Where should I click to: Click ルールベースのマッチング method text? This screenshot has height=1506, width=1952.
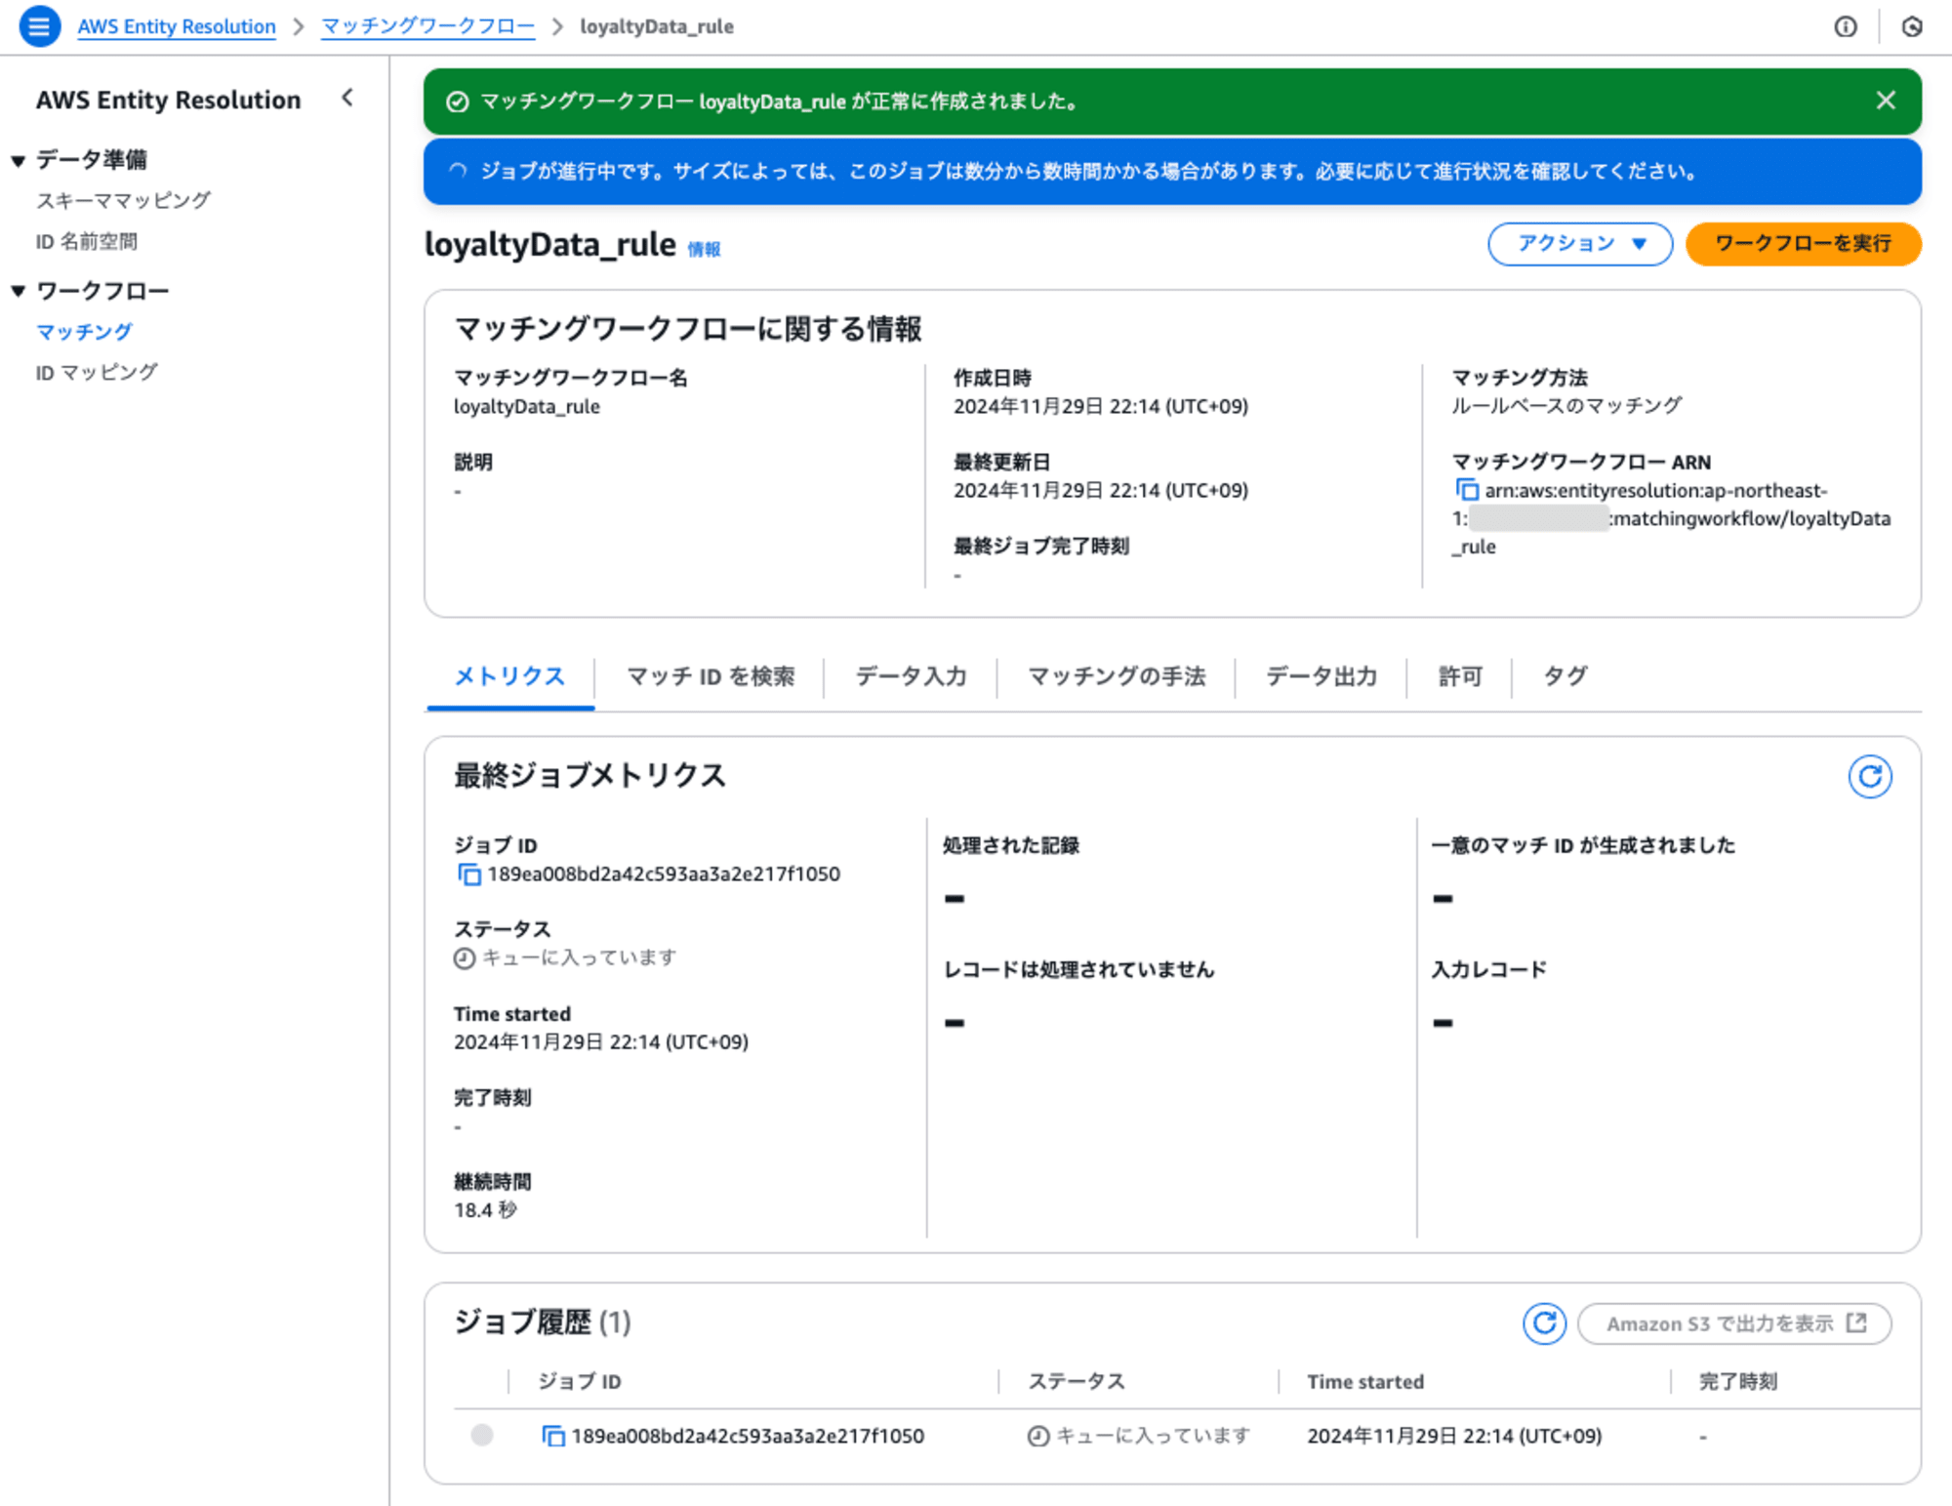point(1566,405)
